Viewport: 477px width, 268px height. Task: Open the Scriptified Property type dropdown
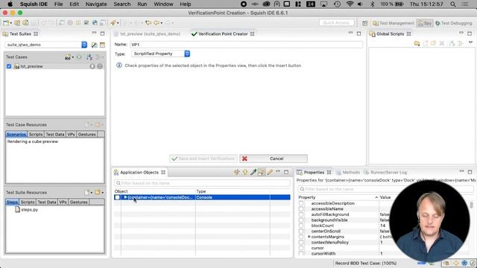[187, 54]
